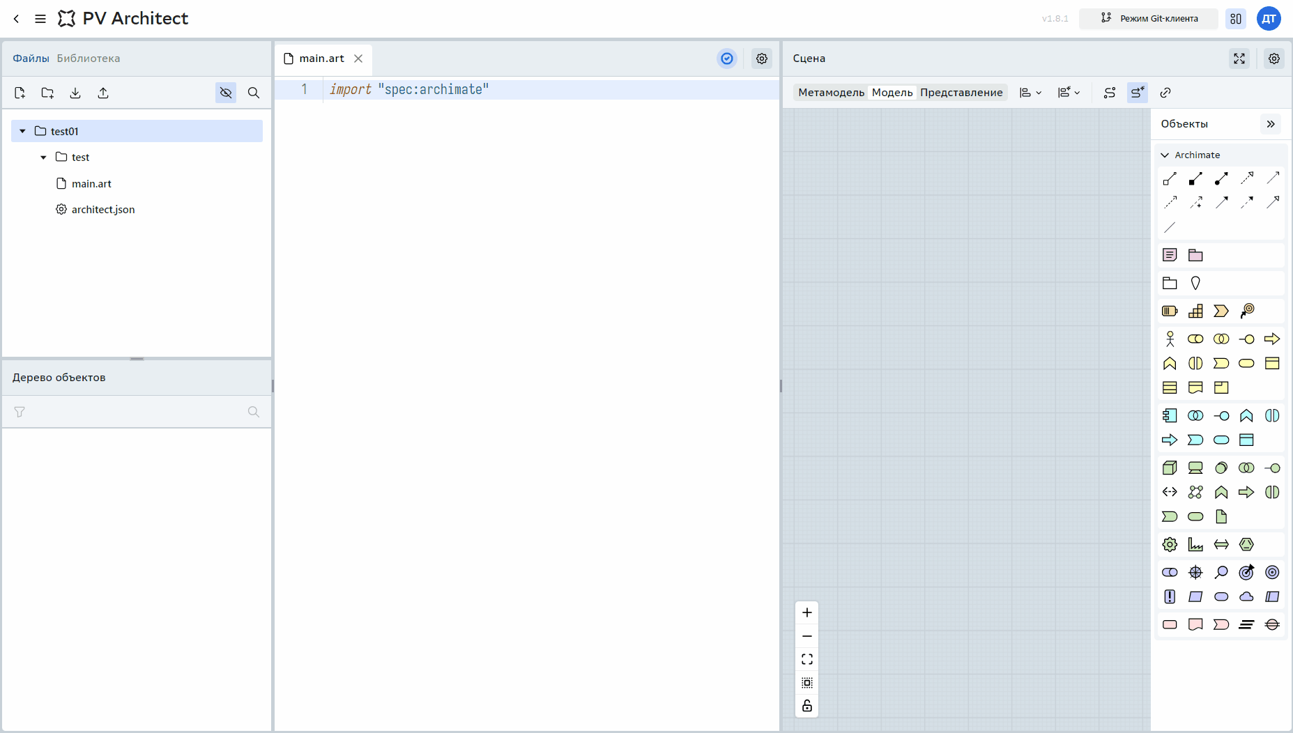Select the Capability stairs element

[x=1195, y=311]
